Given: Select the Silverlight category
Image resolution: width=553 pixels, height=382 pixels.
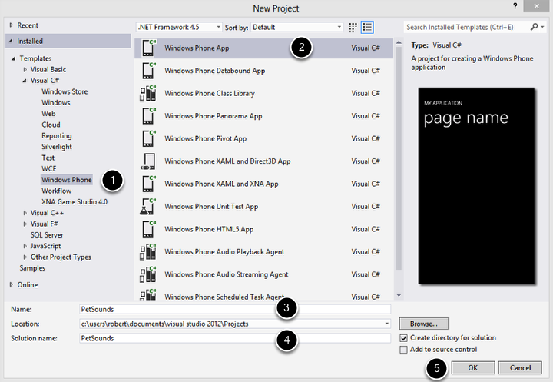Looking at the screenshot, I should 56,147.
